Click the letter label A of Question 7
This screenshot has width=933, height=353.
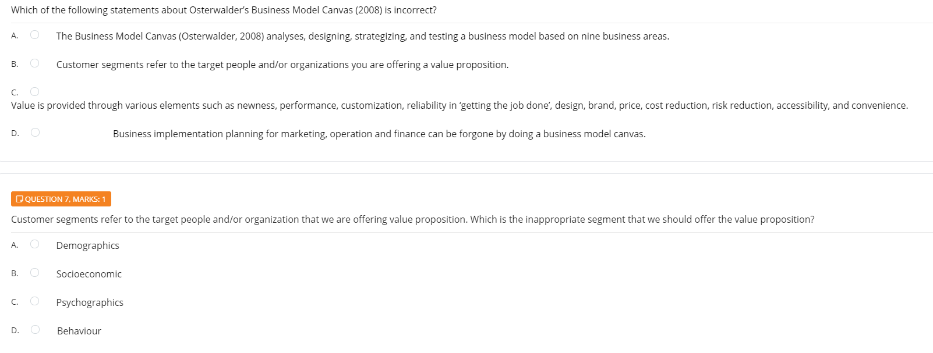14,245
